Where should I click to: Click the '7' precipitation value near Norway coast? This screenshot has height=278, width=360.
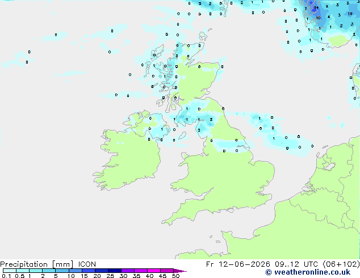(x=306, y=9)
